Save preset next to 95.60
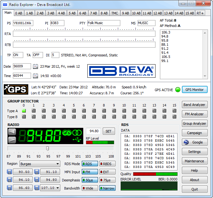This screenshot has width=213, height=198. [x=9, y=188]
